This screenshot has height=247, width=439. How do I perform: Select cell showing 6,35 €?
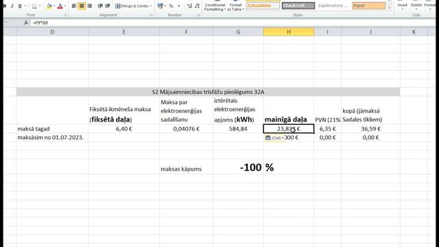tap(328, 129)
